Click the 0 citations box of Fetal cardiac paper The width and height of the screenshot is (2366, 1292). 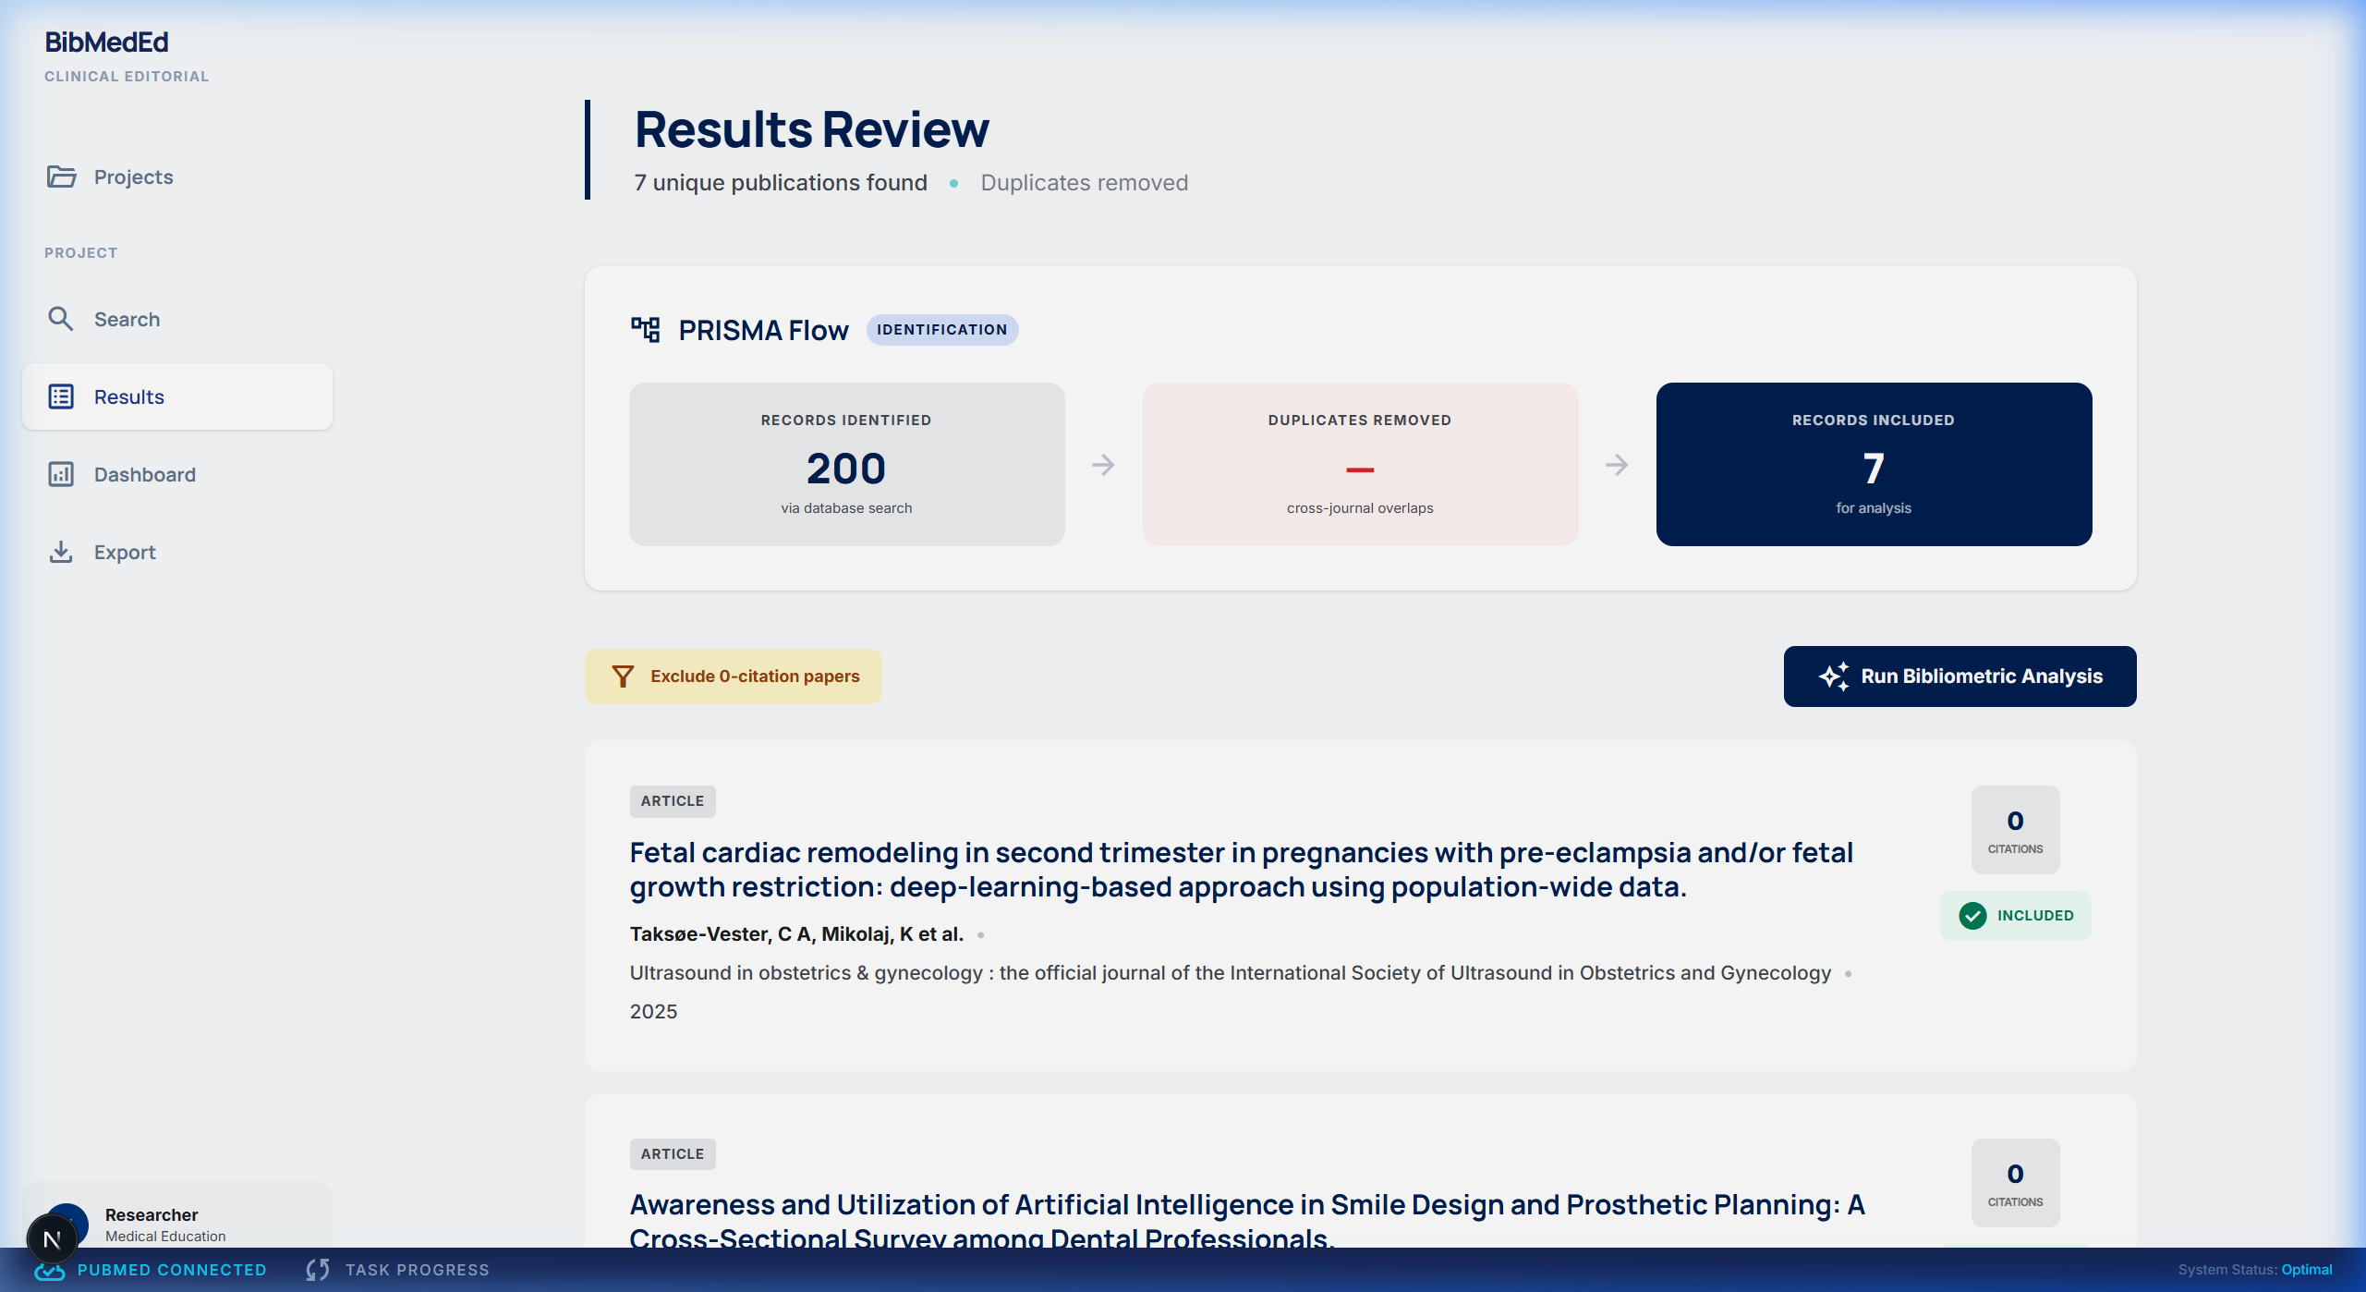coord(2016,830)
